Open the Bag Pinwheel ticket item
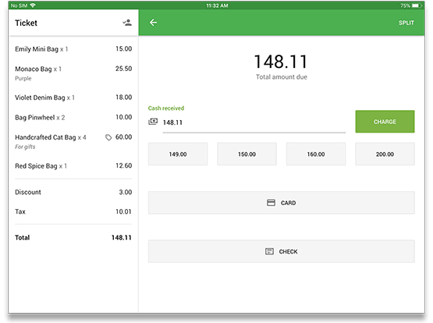Screen dimensions: 433x323 [73, 118]
